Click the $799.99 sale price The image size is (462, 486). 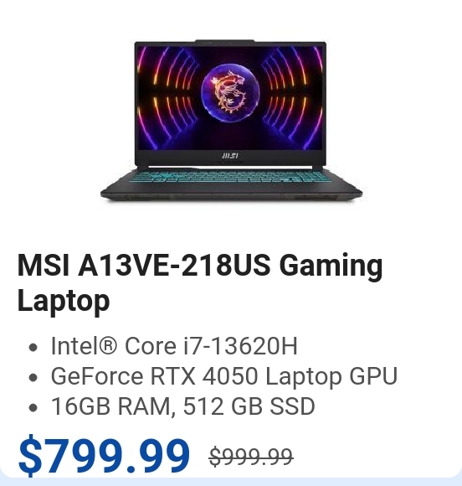pos(104,455)
